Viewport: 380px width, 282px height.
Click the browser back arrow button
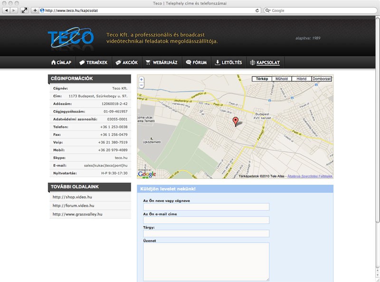coord(5,10)
